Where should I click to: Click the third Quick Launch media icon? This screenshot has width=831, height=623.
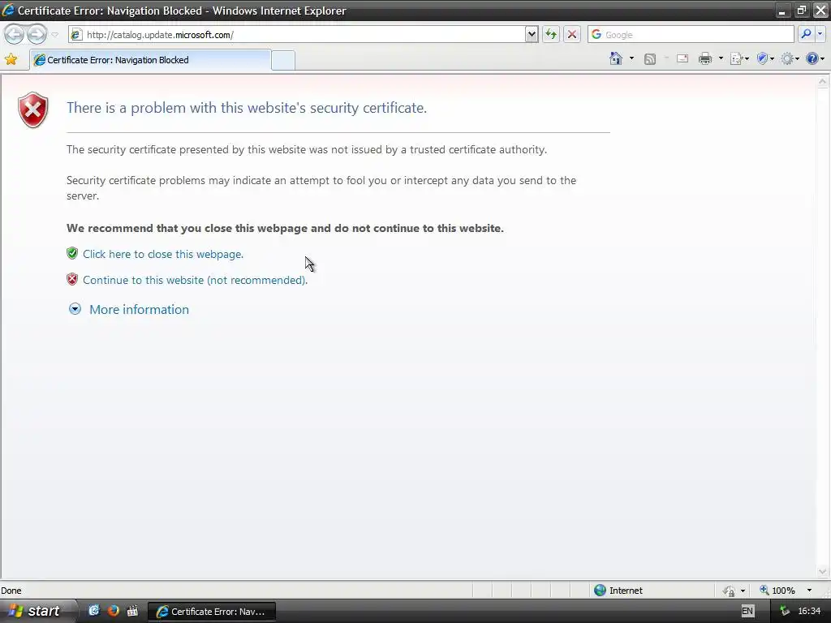coord(132,610)
